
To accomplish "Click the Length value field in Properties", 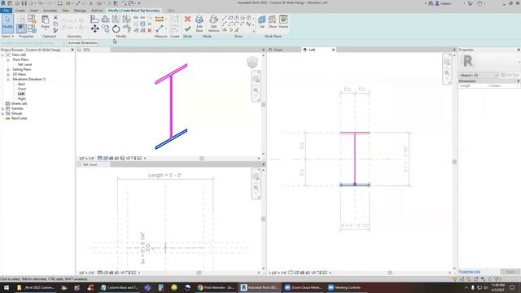I will pos(503,85).
